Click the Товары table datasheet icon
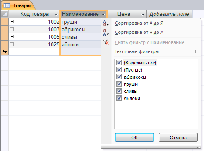The height and width of the screenshot is (151, 204). click(x=7, y=5)
